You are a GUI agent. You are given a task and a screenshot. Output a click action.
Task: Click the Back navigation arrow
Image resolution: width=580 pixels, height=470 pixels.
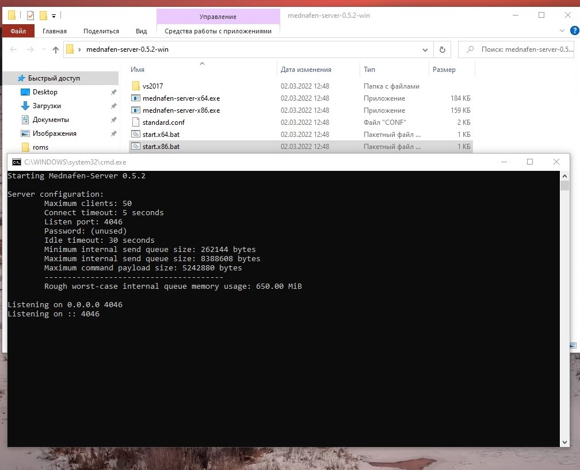[14, 49]
